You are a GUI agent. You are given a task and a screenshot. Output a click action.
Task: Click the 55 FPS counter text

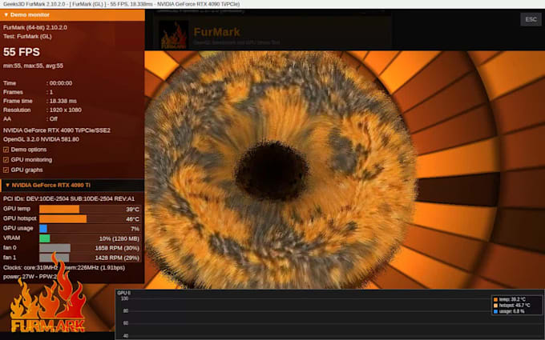(x=22, y=52)
